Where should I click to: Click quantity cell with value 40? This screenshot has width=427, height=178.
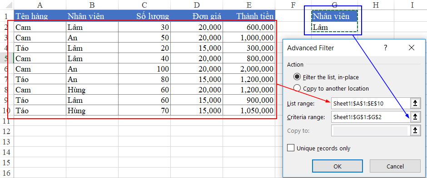coord(144,58)
